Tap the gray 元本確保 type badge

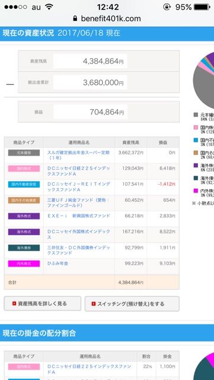click(x=24, y=153)
